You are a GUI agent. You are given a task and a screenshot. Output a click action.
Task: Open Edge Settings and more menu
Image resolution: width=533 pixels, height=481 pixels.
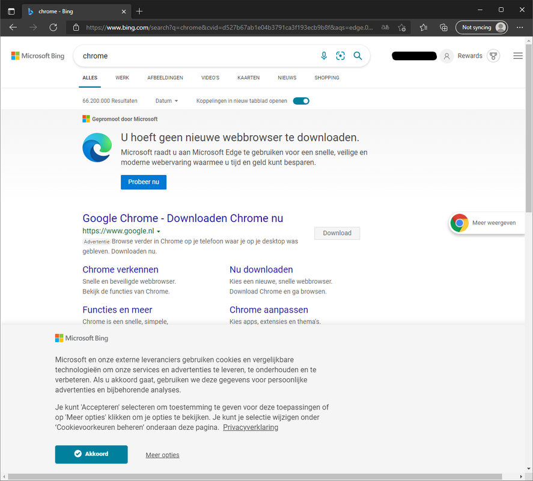pyautogui.click(x=520, y=28)
